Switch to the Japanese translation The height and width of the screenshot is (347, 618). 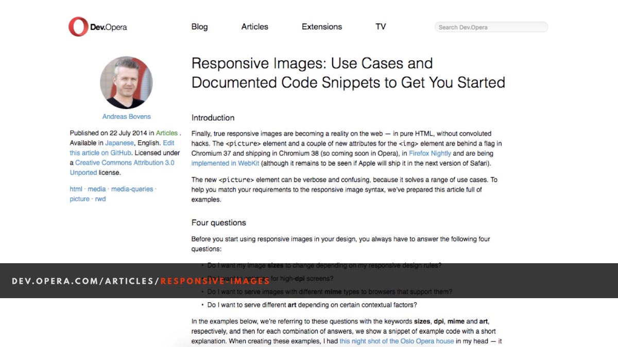(119, 143)
